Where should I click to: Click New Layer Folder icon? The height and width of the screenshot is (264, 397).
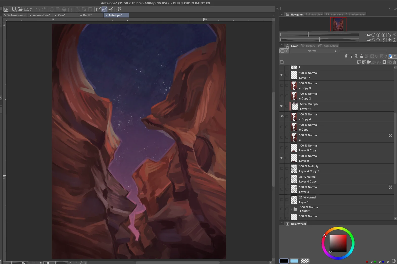[x=369, y=62]
